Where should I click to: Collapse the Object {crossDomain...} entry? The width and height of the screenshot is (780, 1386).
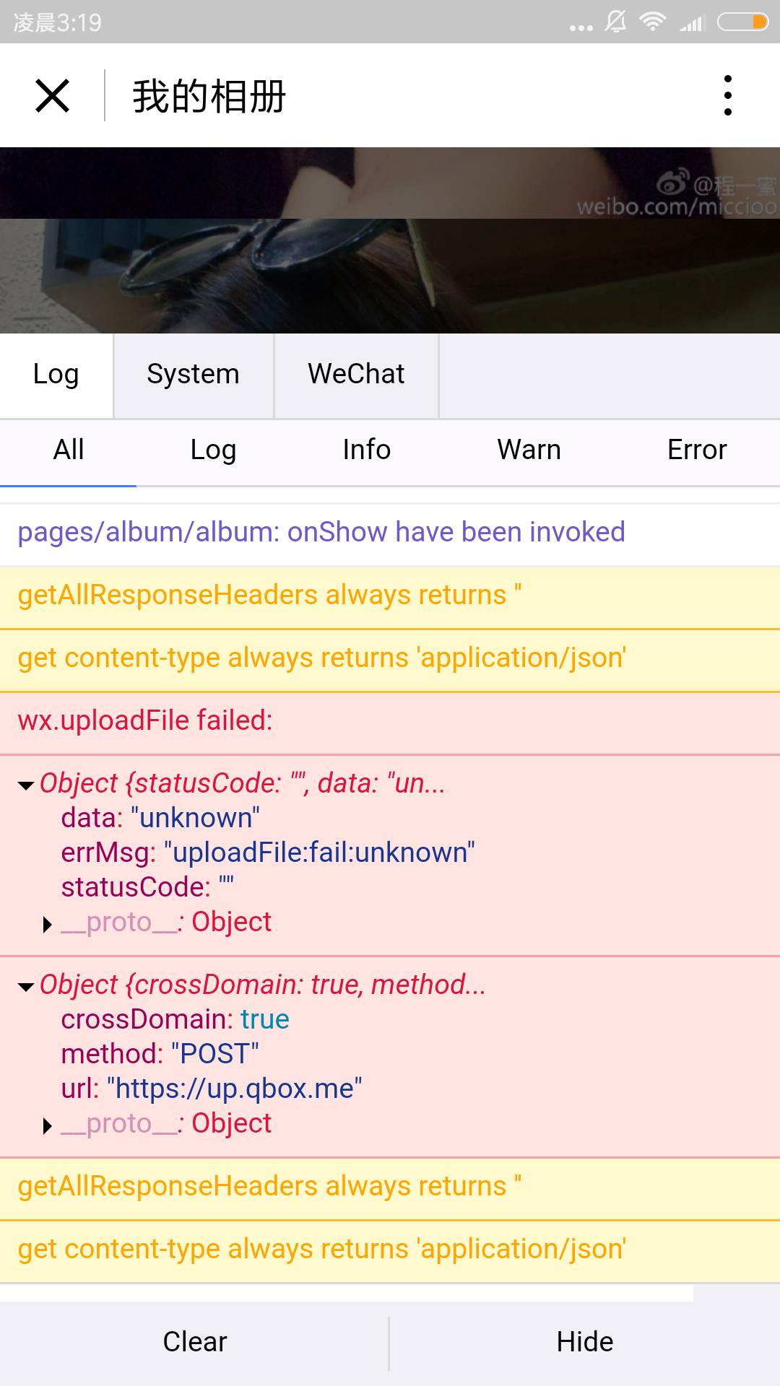click(27, 987)
